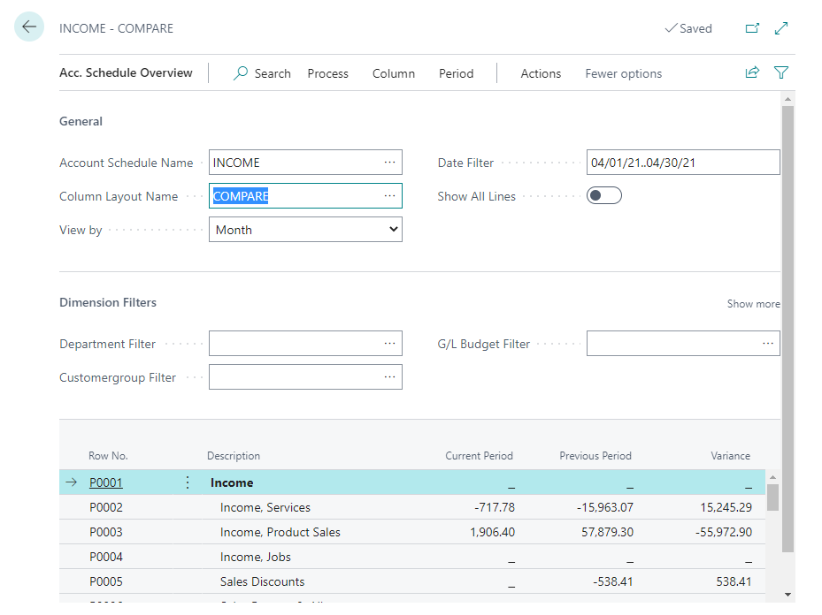Screen dimensions: 822x615
Task: Open Customergroup Filter lookup ellipsis
Action: [x=389, y=376]
